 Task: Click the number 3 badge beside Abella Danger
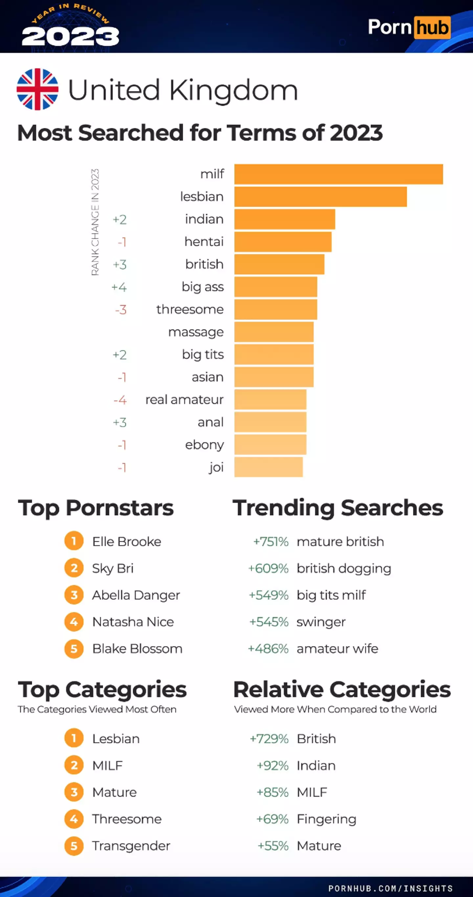click(x=74, y=595)
